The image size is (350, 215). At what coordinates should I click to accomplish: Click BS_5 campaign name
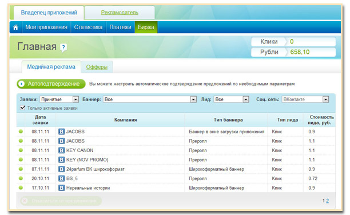[72, 178]
